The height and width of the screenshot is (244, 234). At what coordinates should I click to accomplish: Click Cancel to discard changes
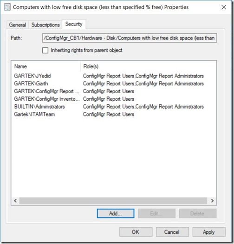click(172, 232)
